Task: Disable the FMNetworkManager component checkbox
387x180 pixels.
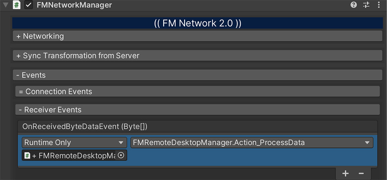Action: click(29, 5)
